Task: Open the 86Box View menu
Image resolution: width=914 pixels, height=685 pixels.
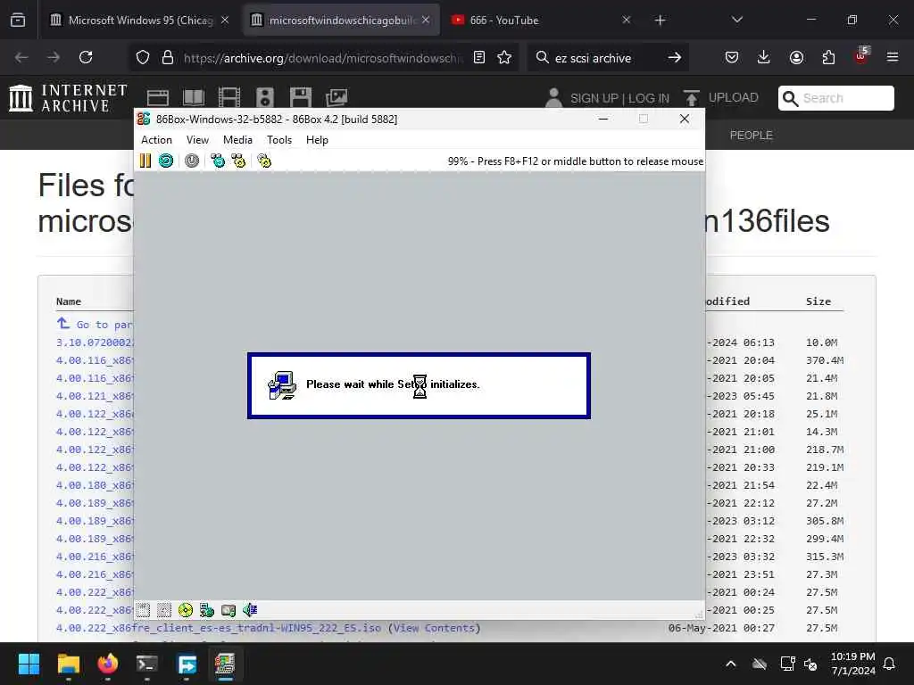Action: click(197, 140)
